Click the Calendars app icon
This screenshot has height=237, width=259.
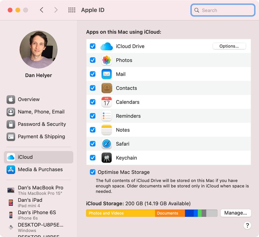tap(107, 102)
